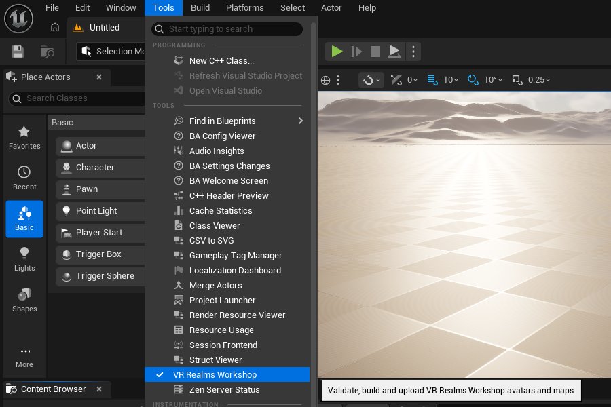Click the Skip Frame advance button
This screenshot has height=407, width=611.
[356, 52]
